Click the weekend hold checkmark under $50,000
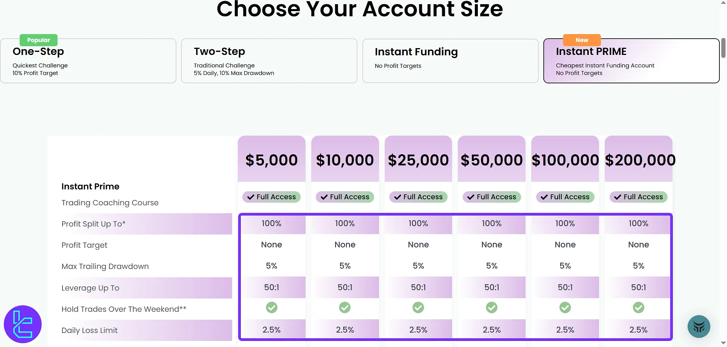 (491, 308)
